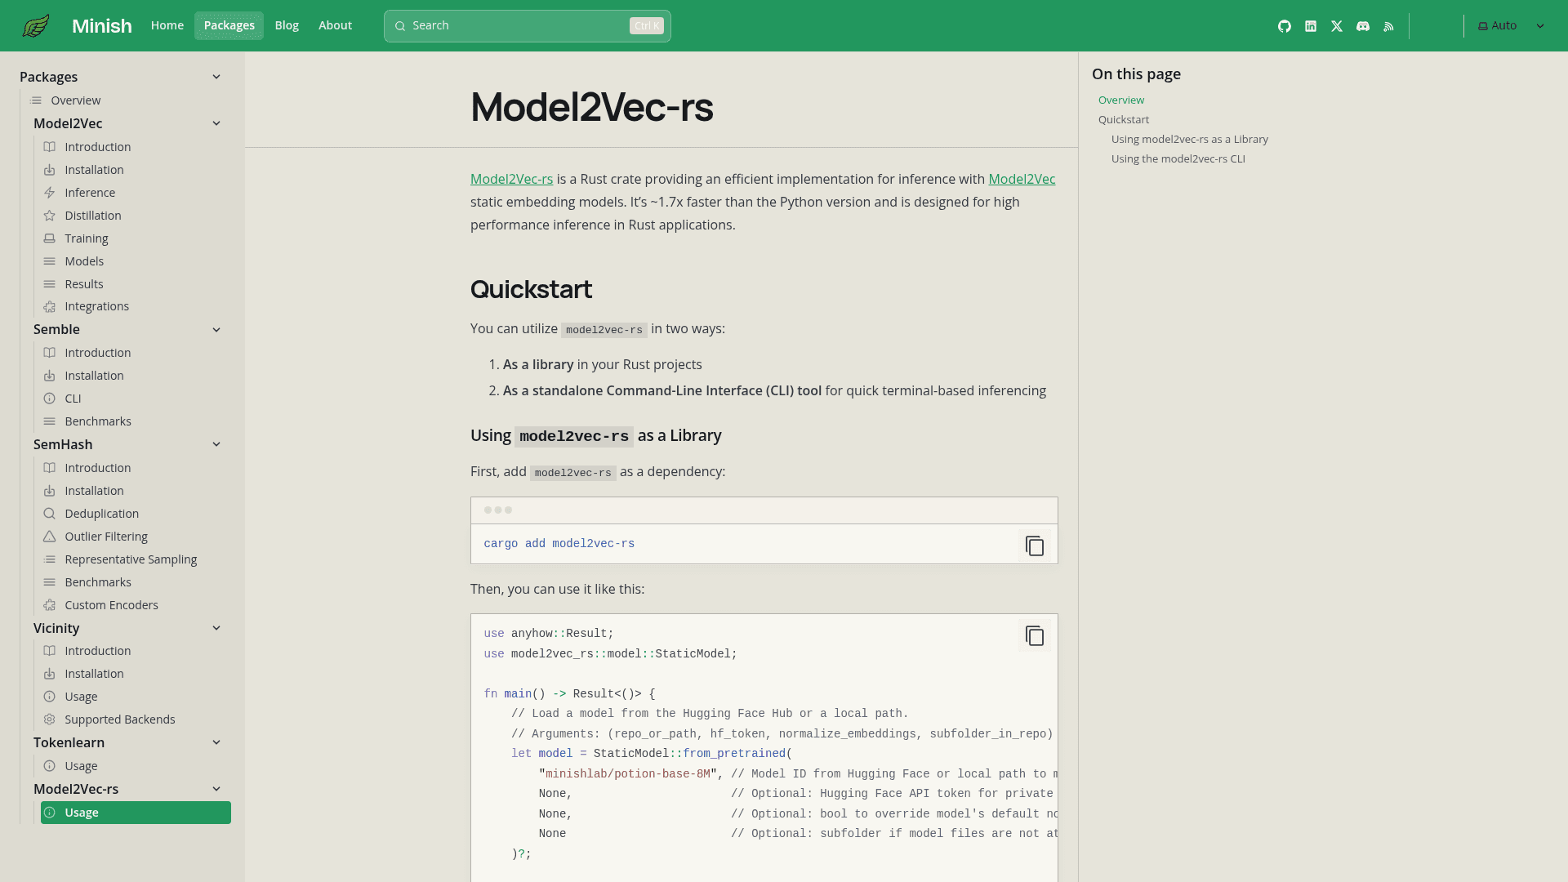Follow the Model2Vec link in intro paragraph
This screenshot has height=882, width=1568.
1022,179
